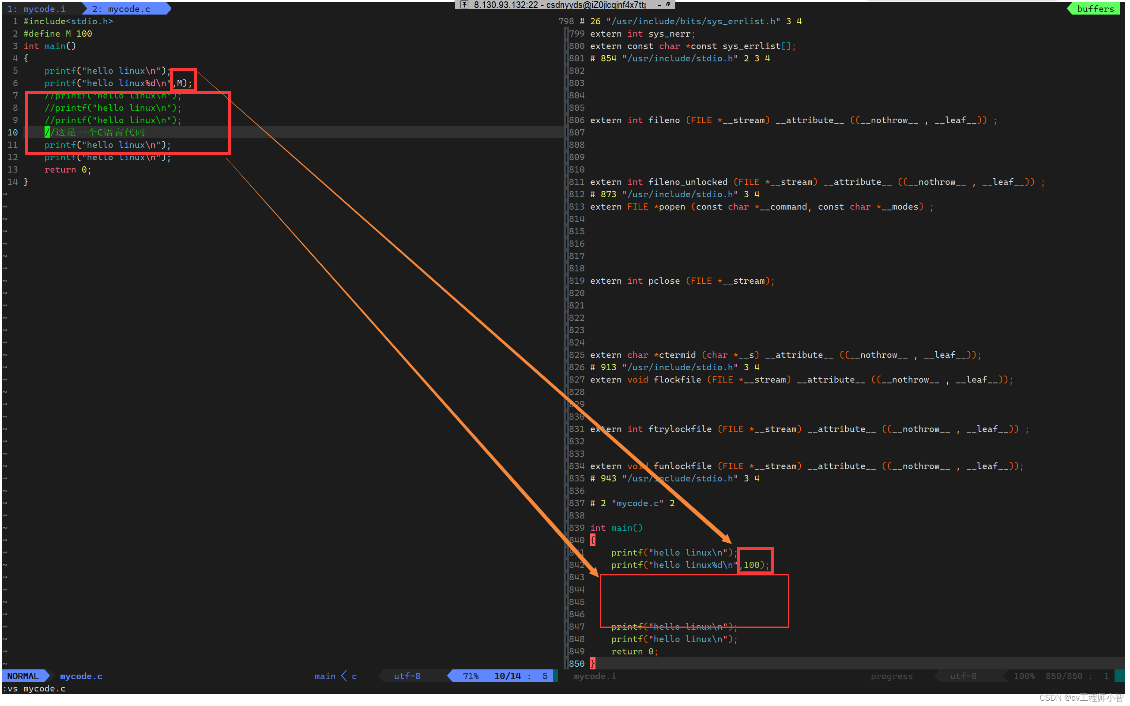
Task: Click the 71% position indicator in the status line
Action: [471, 676]
